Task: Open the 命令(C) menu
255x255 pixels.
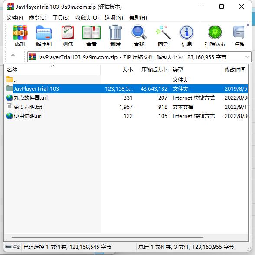Action: pos(38,17)
